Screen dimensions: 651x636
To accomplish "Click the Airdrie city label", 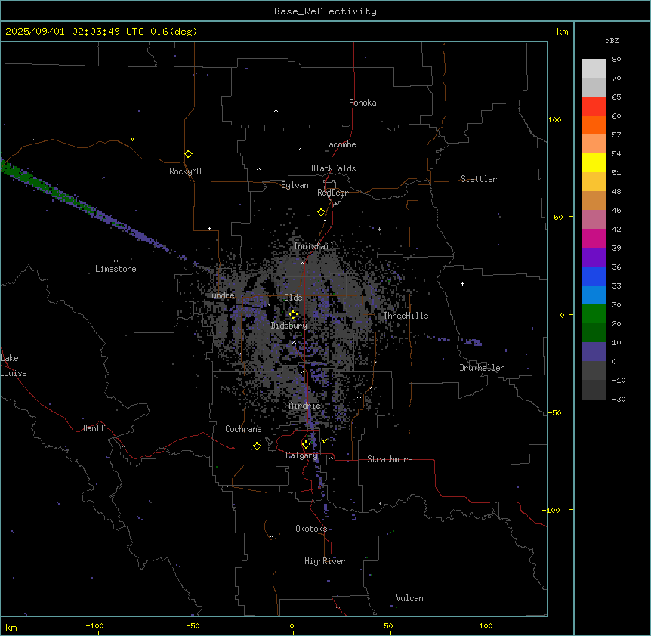I will [304, 406].
